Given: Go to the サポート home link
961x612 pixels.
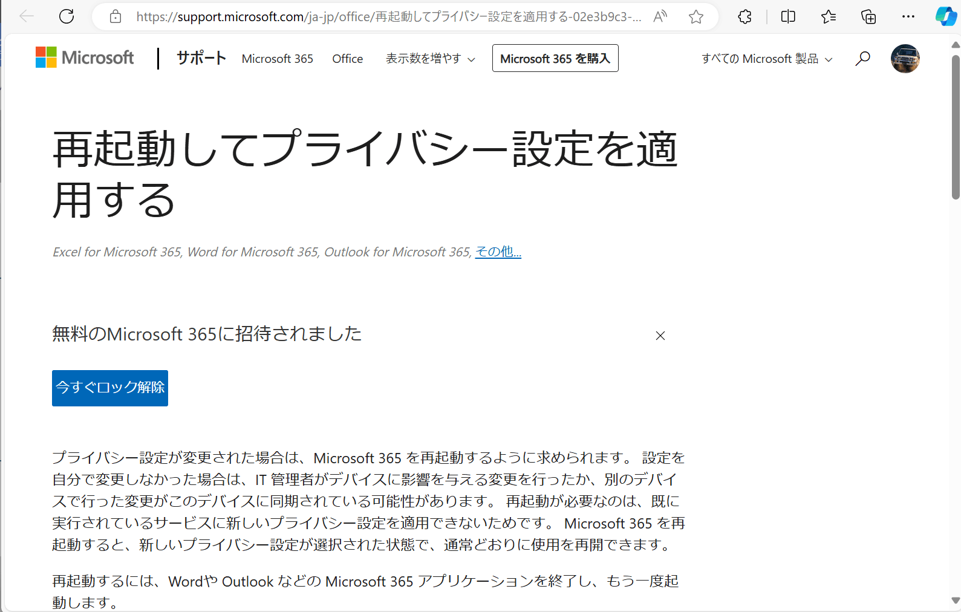Looking at the screenshot, I should pos(201,58).
